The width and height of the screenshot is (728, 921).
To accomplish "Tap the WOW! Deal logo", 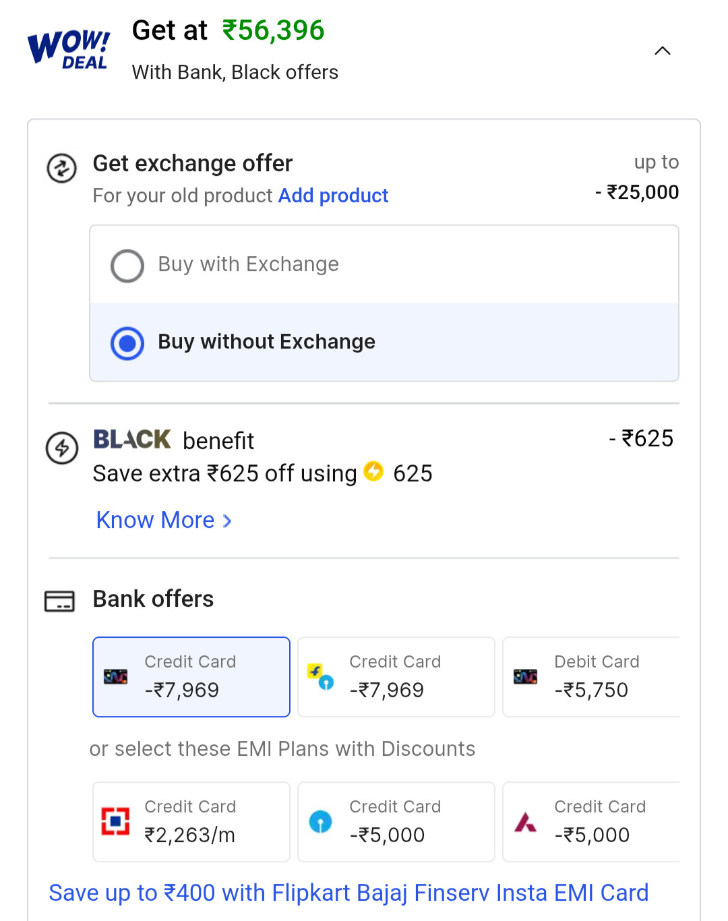I will point(68,50).
